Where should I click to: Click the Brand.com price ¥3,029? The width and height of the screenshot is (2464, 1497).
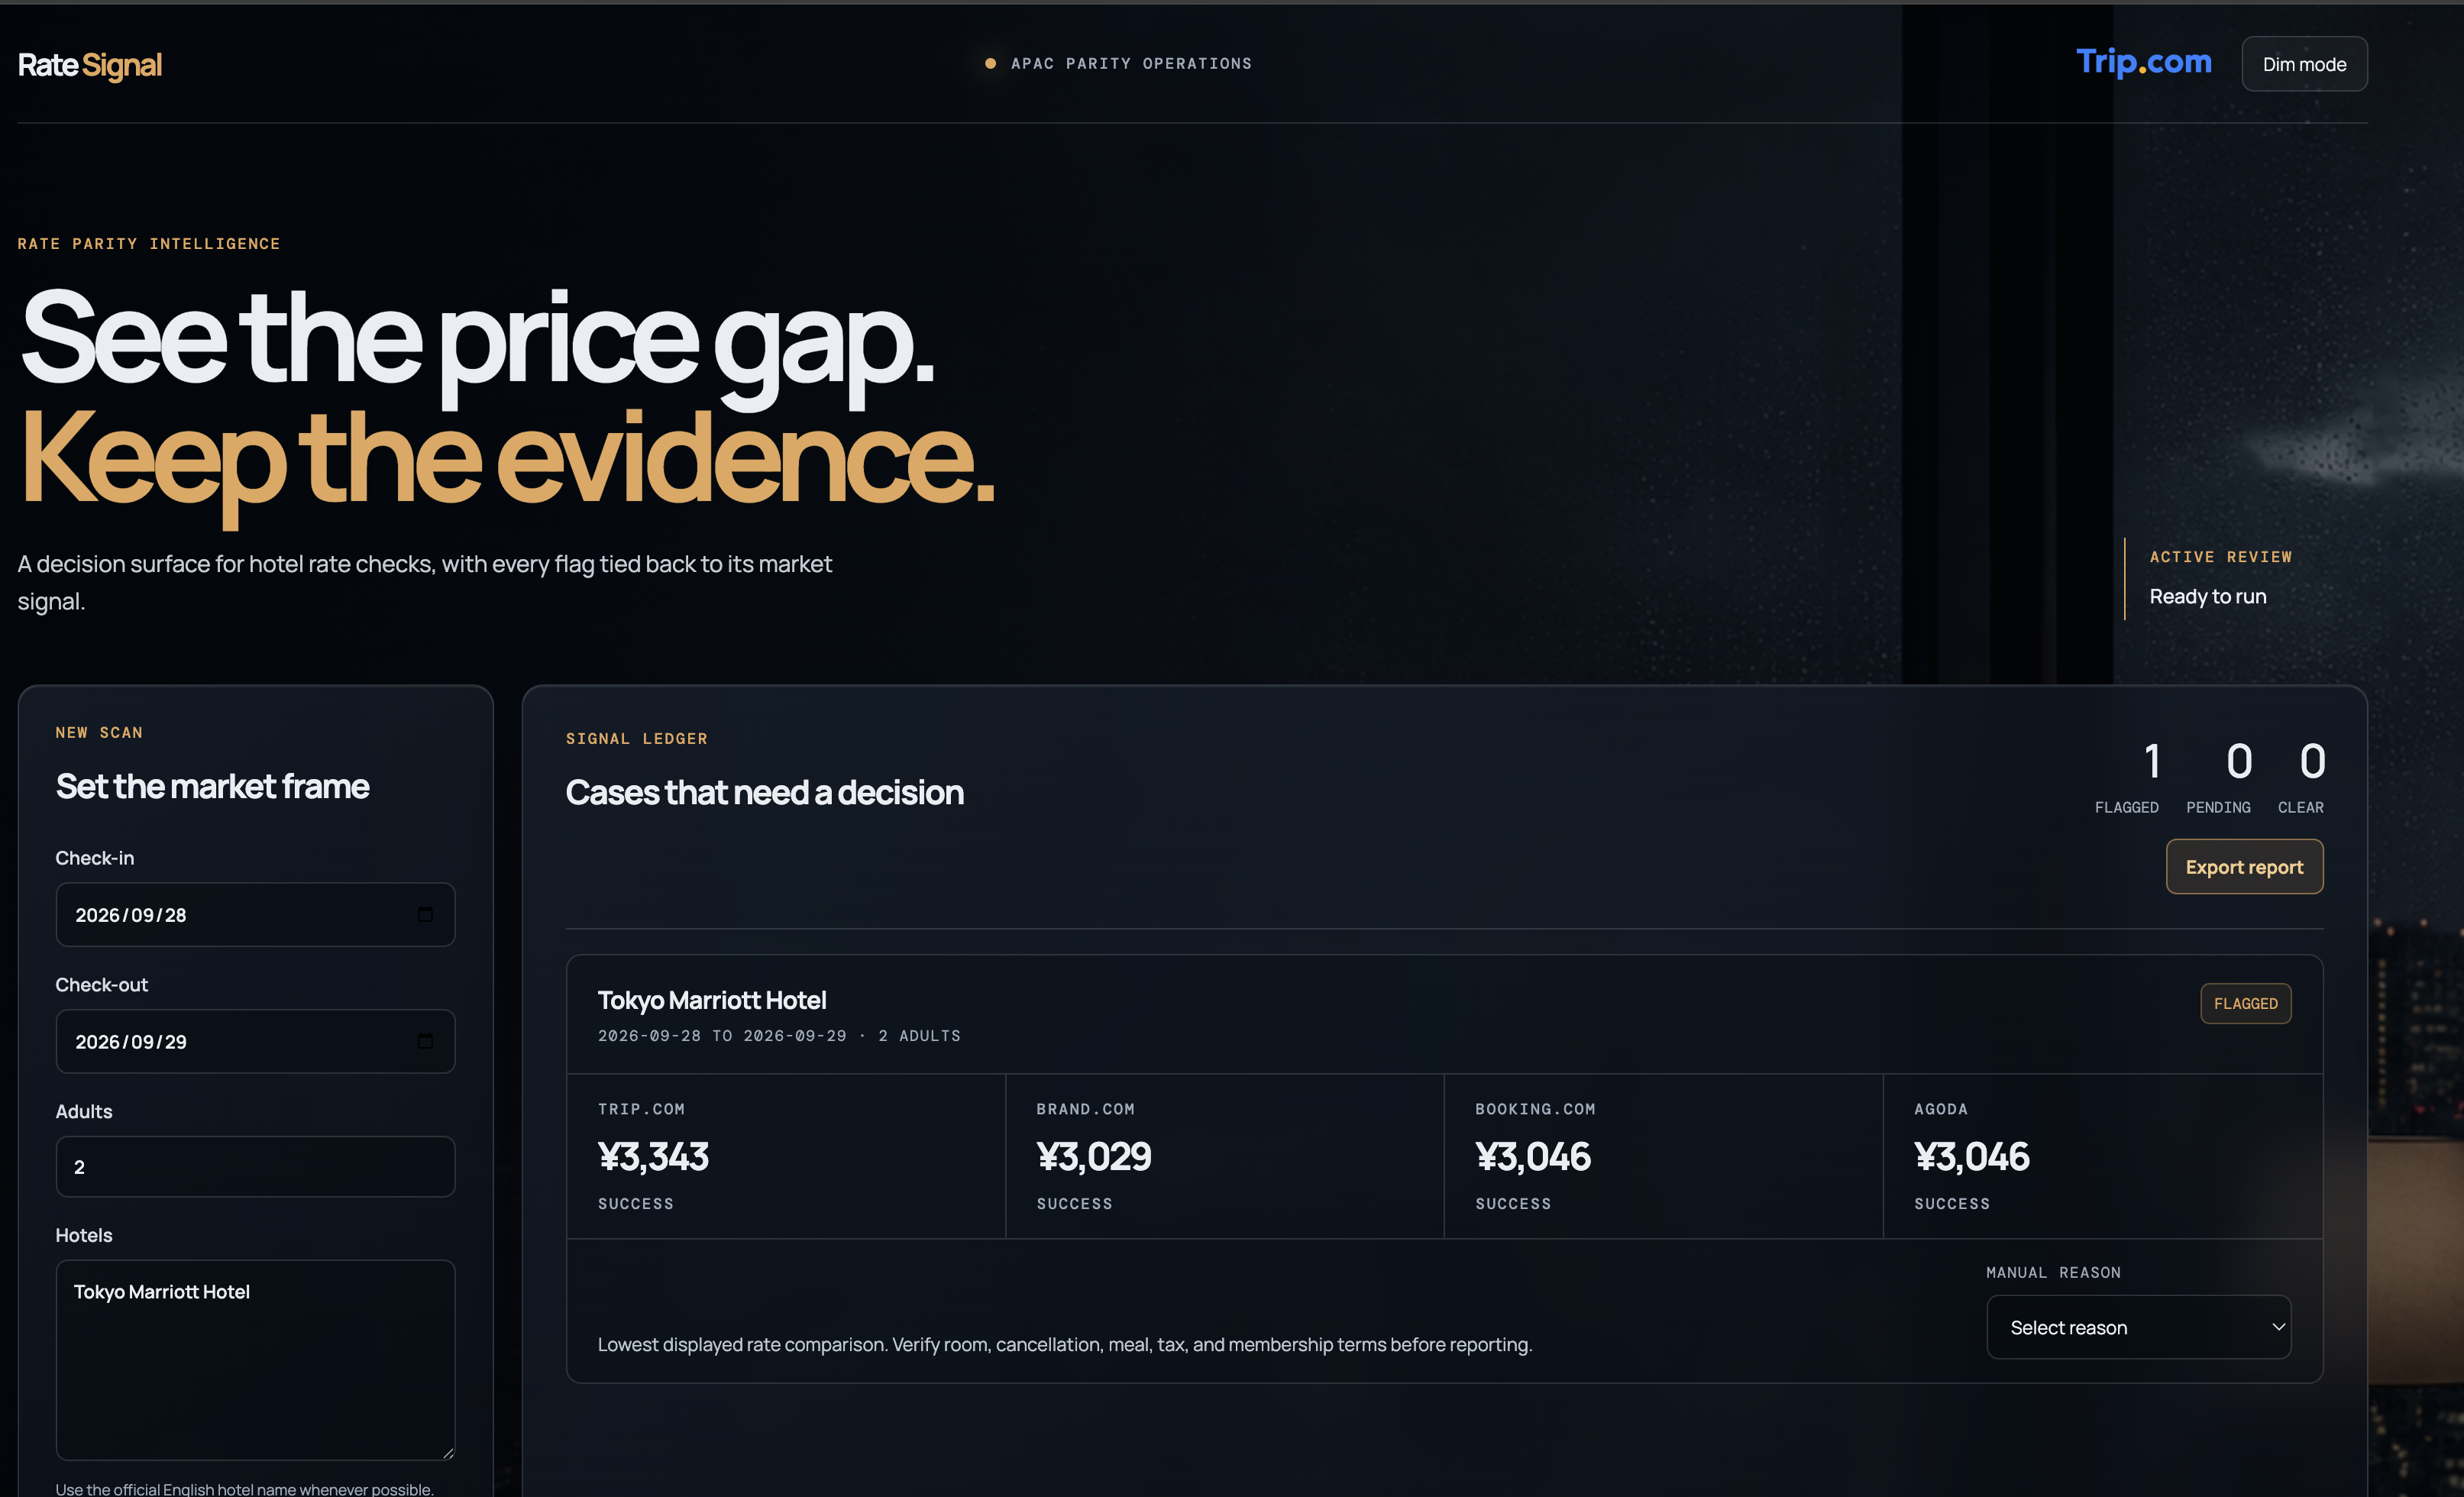pyautogui.click(x=1094, y=1156)
